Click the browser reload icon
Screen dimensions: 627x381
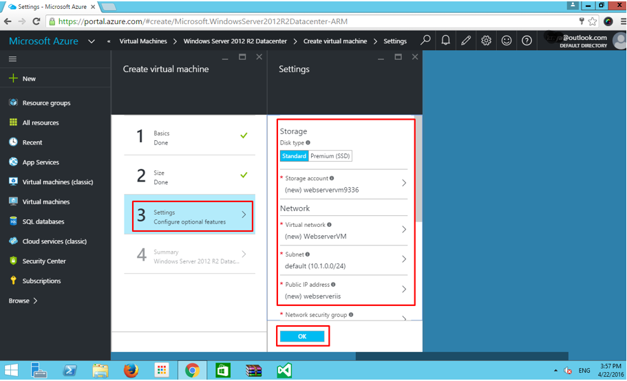pos(36,21)
